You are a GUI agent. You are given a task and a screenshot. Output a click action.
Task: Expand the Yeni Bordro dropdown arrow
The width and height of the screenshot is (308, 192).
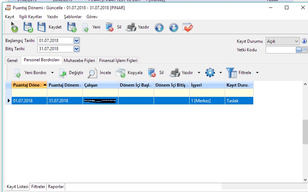(53, 73)
